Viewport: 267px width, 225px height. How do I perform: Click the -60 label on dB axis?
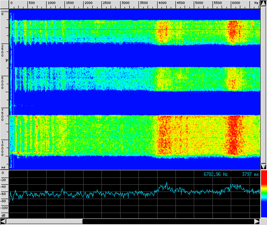pos(4,193)
